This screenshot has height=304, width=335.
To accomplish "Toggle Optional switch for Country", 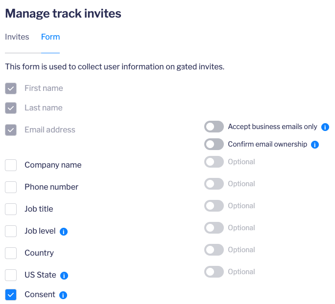I will point(214,250).
